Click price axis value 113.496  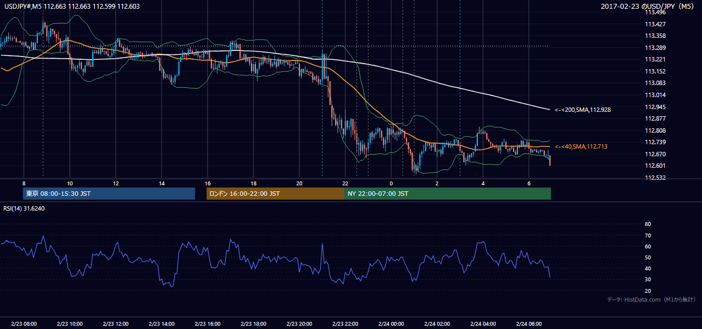[x=655, y=12]
